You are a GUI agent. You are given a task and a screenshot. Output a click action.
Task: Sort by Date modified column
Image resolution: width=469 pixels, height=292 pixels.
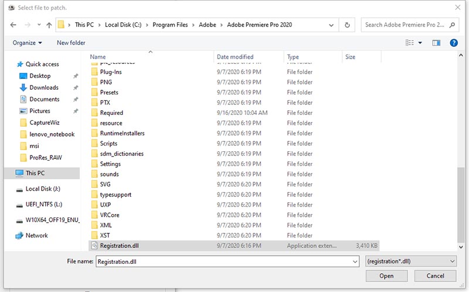(x=235, y=57)
